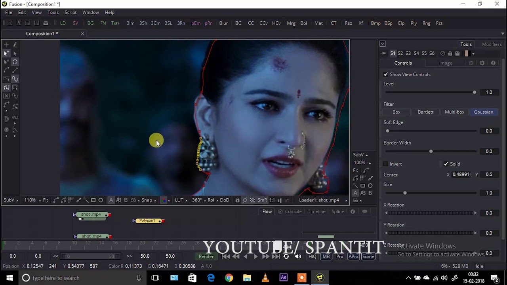Click the Center X value field
The image size is (507, 285).
(461, 175)
